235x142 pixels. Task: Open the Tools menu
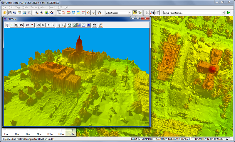pyautogui.click(x=25, y=7)
